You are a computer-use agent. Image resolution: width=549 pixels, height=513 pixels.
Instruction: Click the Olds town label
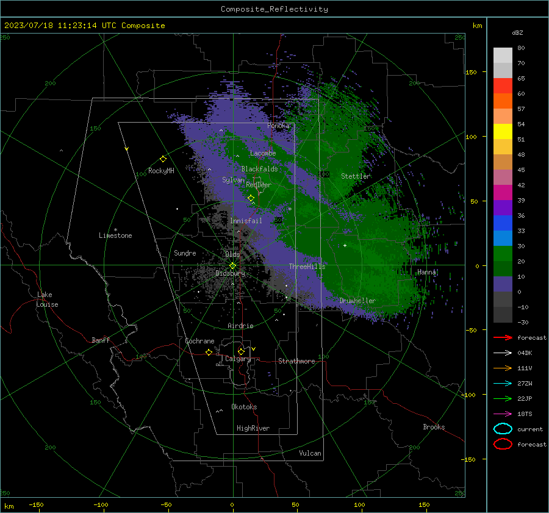[232, 254]
